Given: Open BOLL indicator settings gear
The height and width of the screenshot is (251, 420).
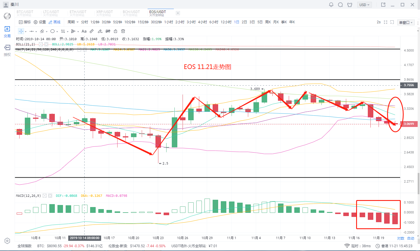Looking at the screenshot, I should (41, 44).
